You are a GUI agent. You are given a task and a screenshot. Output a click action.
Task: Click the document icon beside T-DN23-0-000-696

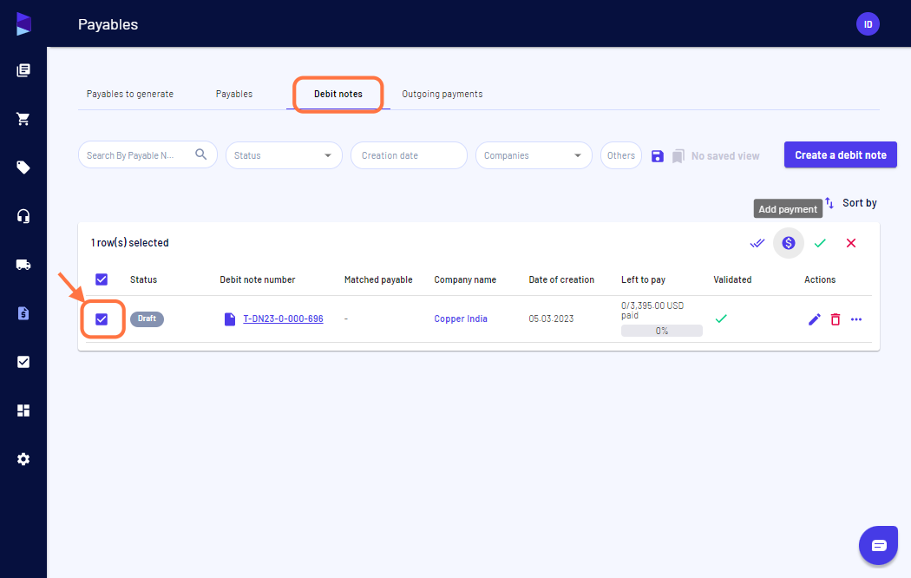230,319
